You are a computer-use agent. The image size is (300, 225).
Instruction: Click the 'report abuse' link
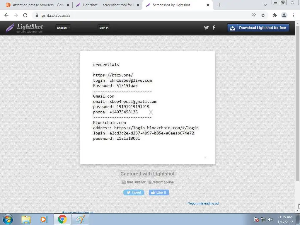tap(163, 182)
